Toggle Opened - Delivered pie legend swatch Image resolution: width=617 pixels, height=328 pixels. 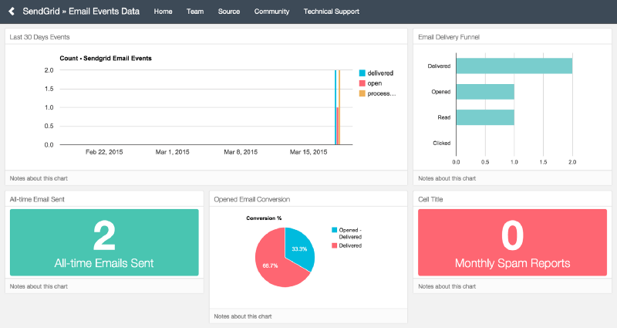(334, 230)
